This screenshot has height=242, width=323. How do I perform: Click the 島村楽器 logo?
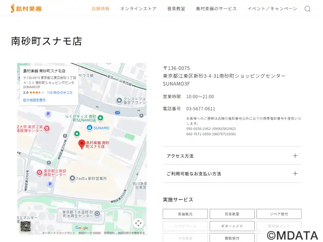[x=26, y=8]
